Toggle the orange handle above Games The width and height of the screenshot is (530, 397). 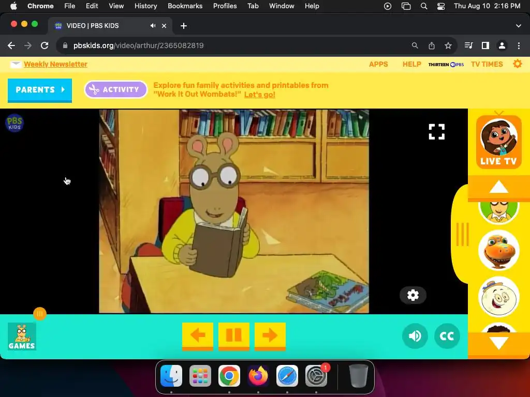tap(40, 314)
